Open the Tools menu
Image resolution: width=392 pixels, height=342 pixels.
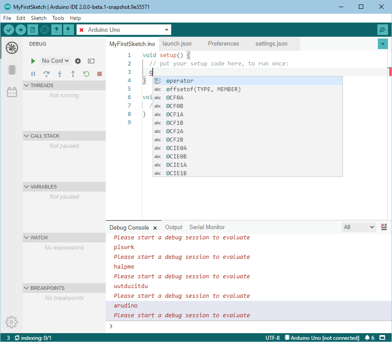(x=58, y=18)
